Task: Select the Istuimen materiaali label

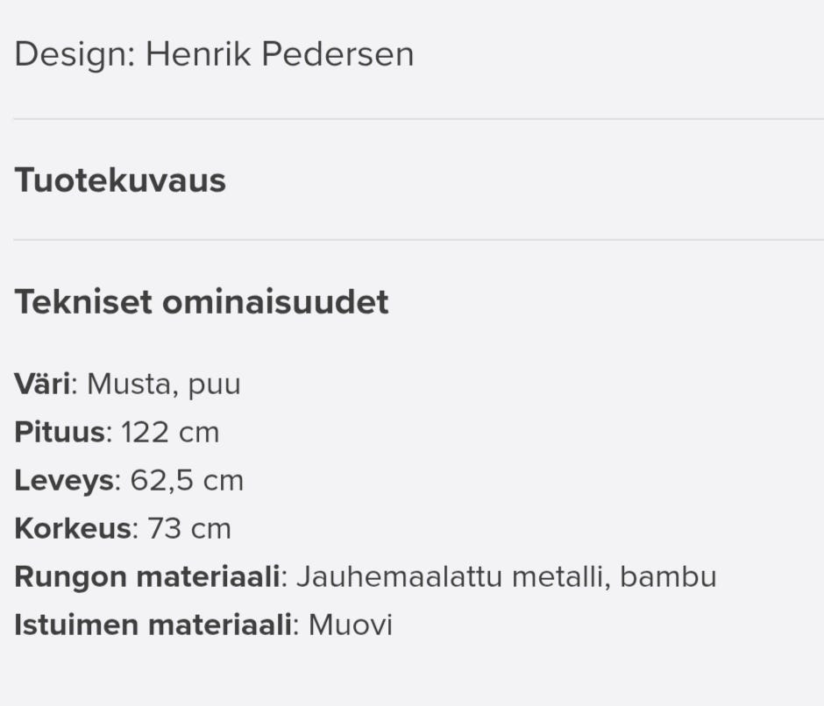Action: (153, 625)
